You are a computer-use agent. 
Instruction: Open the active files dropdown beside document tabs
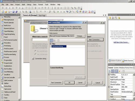[x=103, y=15]
